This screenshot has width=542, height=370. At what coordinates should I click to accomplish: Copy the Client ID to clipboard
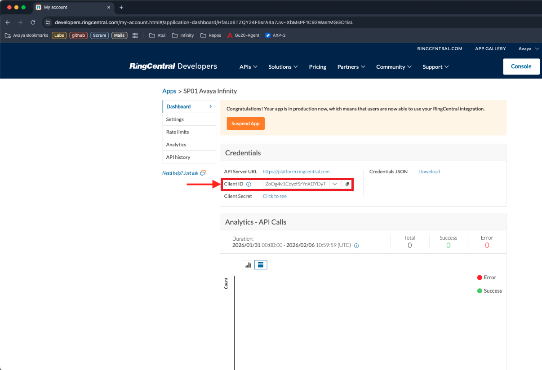point(347,184)
